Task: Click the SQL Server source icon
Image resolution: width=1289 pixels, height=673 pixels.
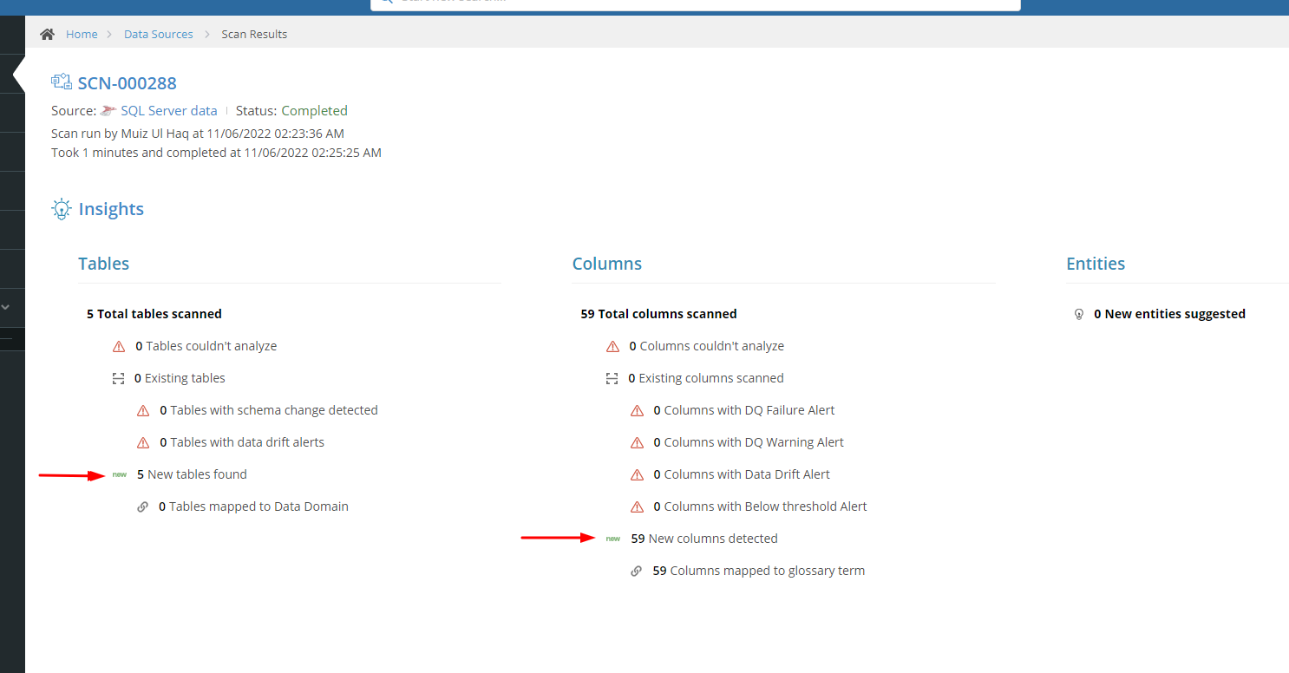Action: point(108,110)
